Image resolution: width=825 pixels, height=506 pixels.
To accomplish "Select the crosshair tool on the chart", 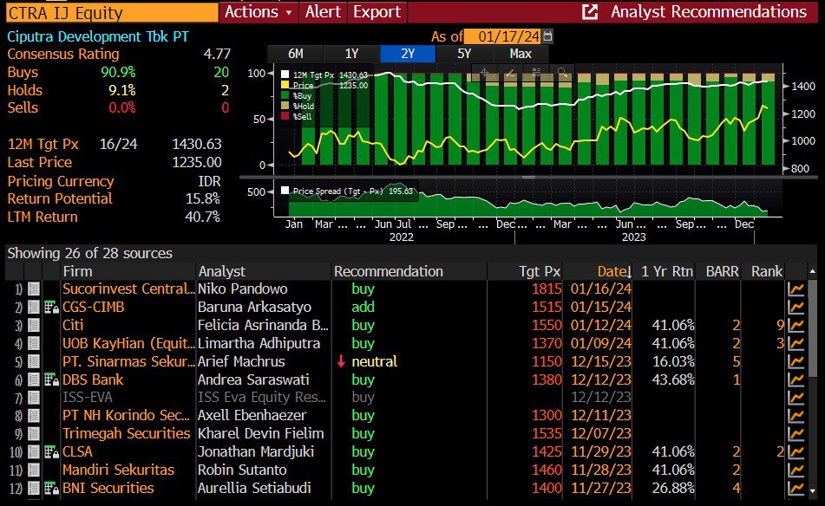I will coord(484,72).
